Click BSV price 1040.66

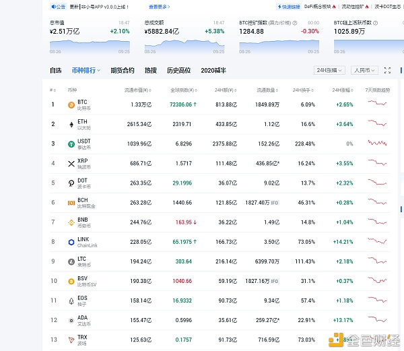(x=182, y=281)
